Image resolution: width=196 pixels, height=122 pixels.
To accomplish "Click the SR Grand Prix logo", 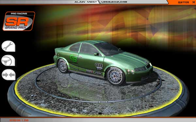I will coord(19,21).
